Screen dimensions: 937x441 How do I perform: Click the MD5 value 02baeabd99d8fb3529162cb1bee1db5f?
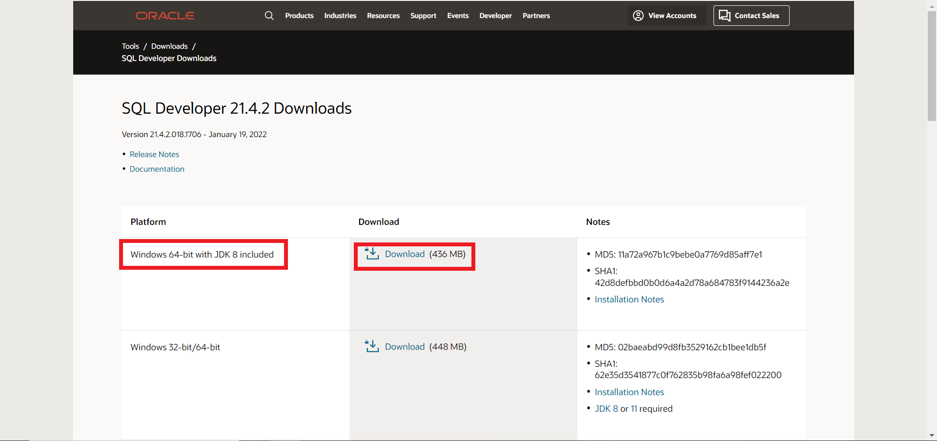(692, 347)
